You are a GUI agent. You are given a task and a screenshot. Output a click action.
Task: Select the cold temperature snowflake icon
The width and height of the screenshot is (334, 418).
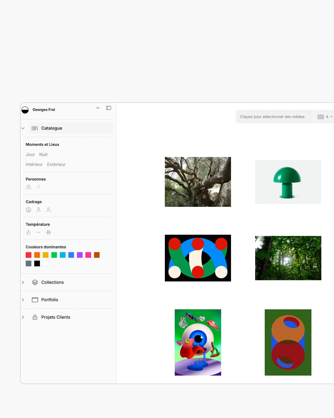coord(49,233)
